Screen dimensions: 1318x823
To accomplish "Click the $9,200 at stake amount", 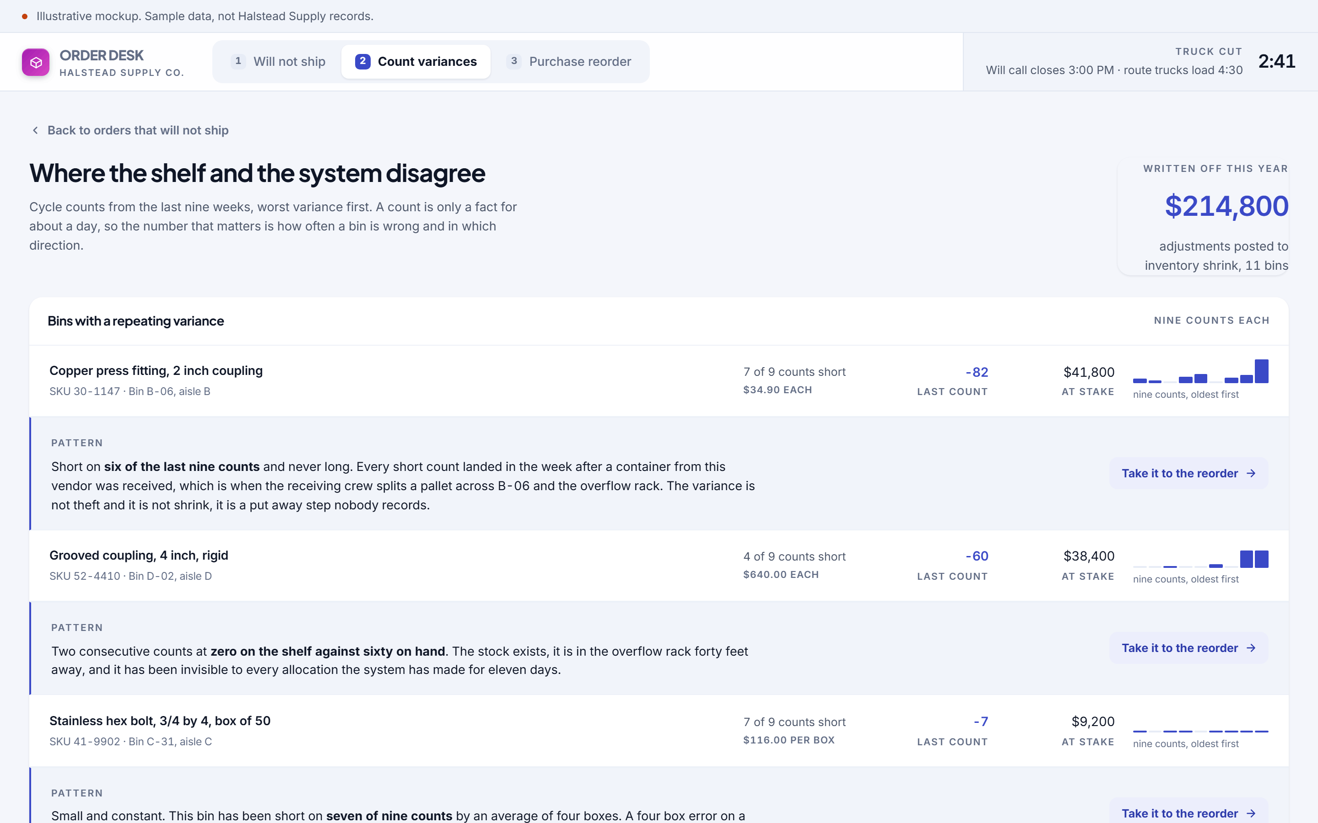I will (1092, 722).
